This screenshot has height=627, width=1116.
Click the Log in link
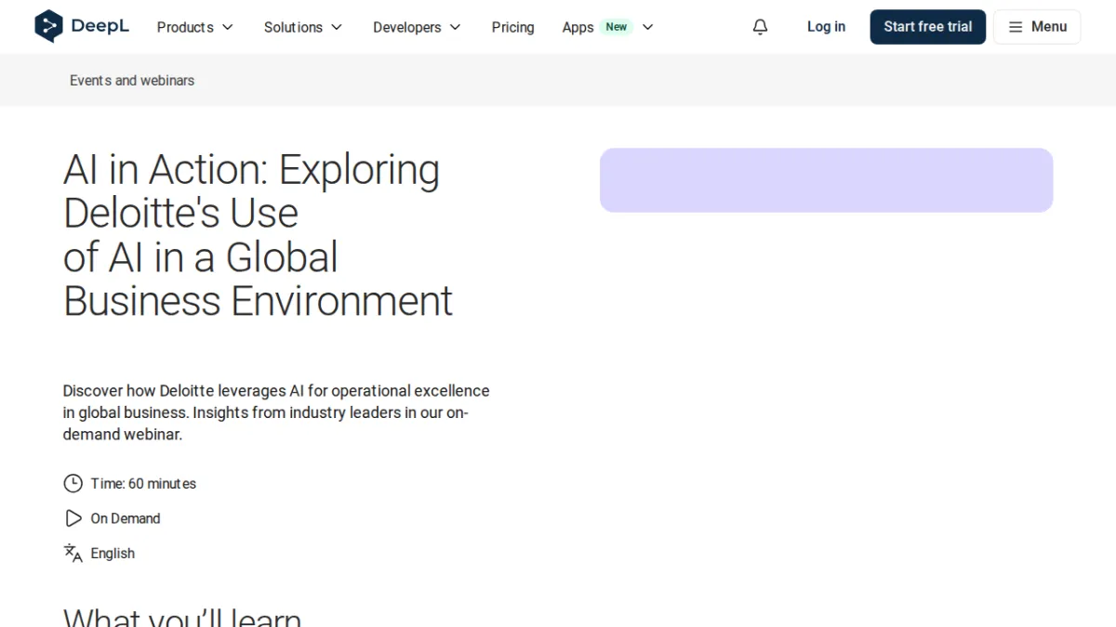(x=826, y=27)
